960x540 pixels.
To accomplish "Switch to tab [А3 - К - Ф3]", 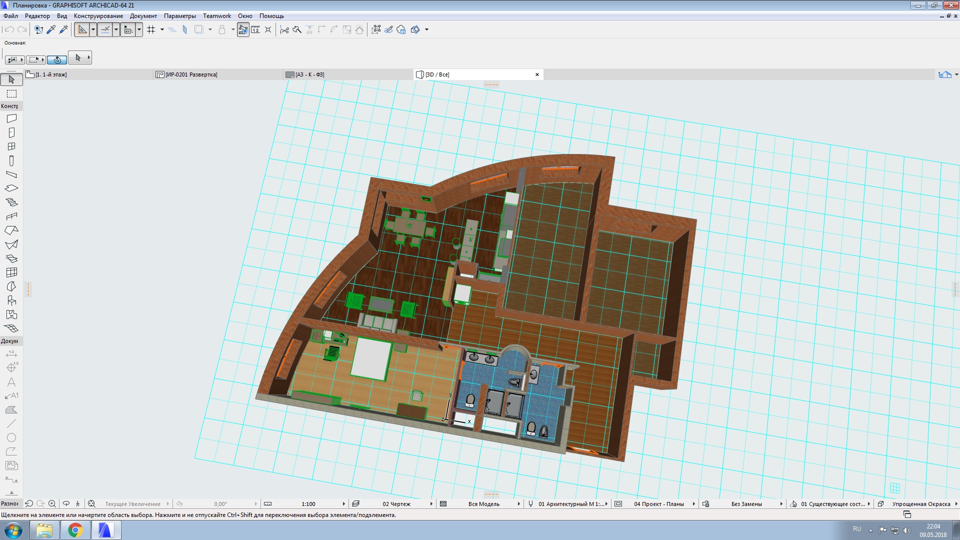I will (310, 74).
